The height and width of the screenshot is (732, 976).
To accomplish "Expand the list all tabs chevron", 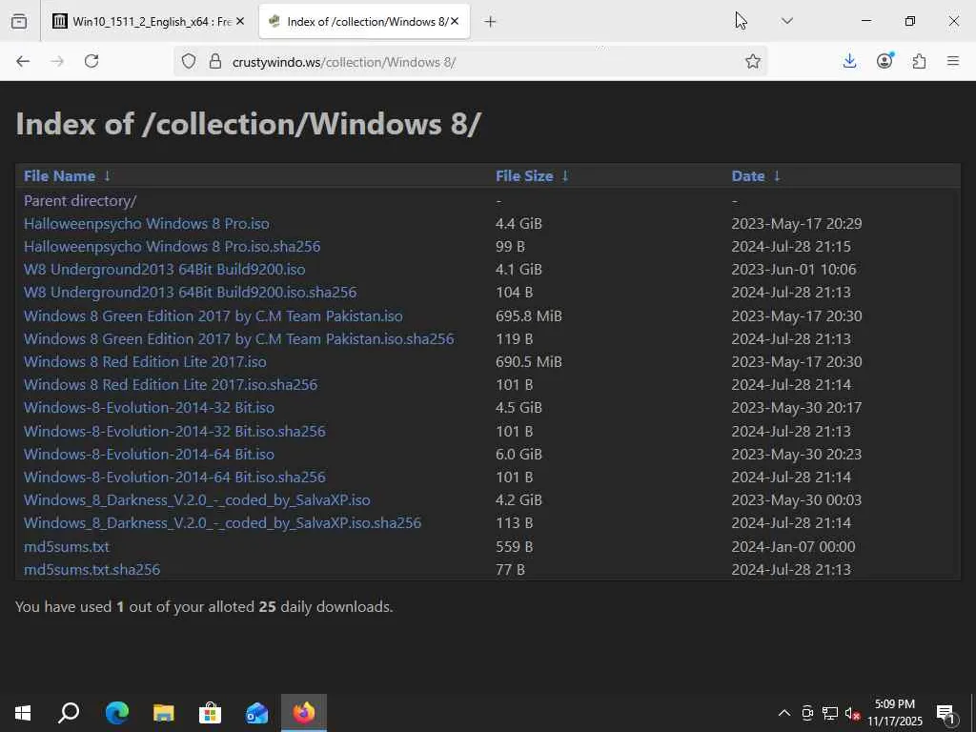I will tap(786, 21).
